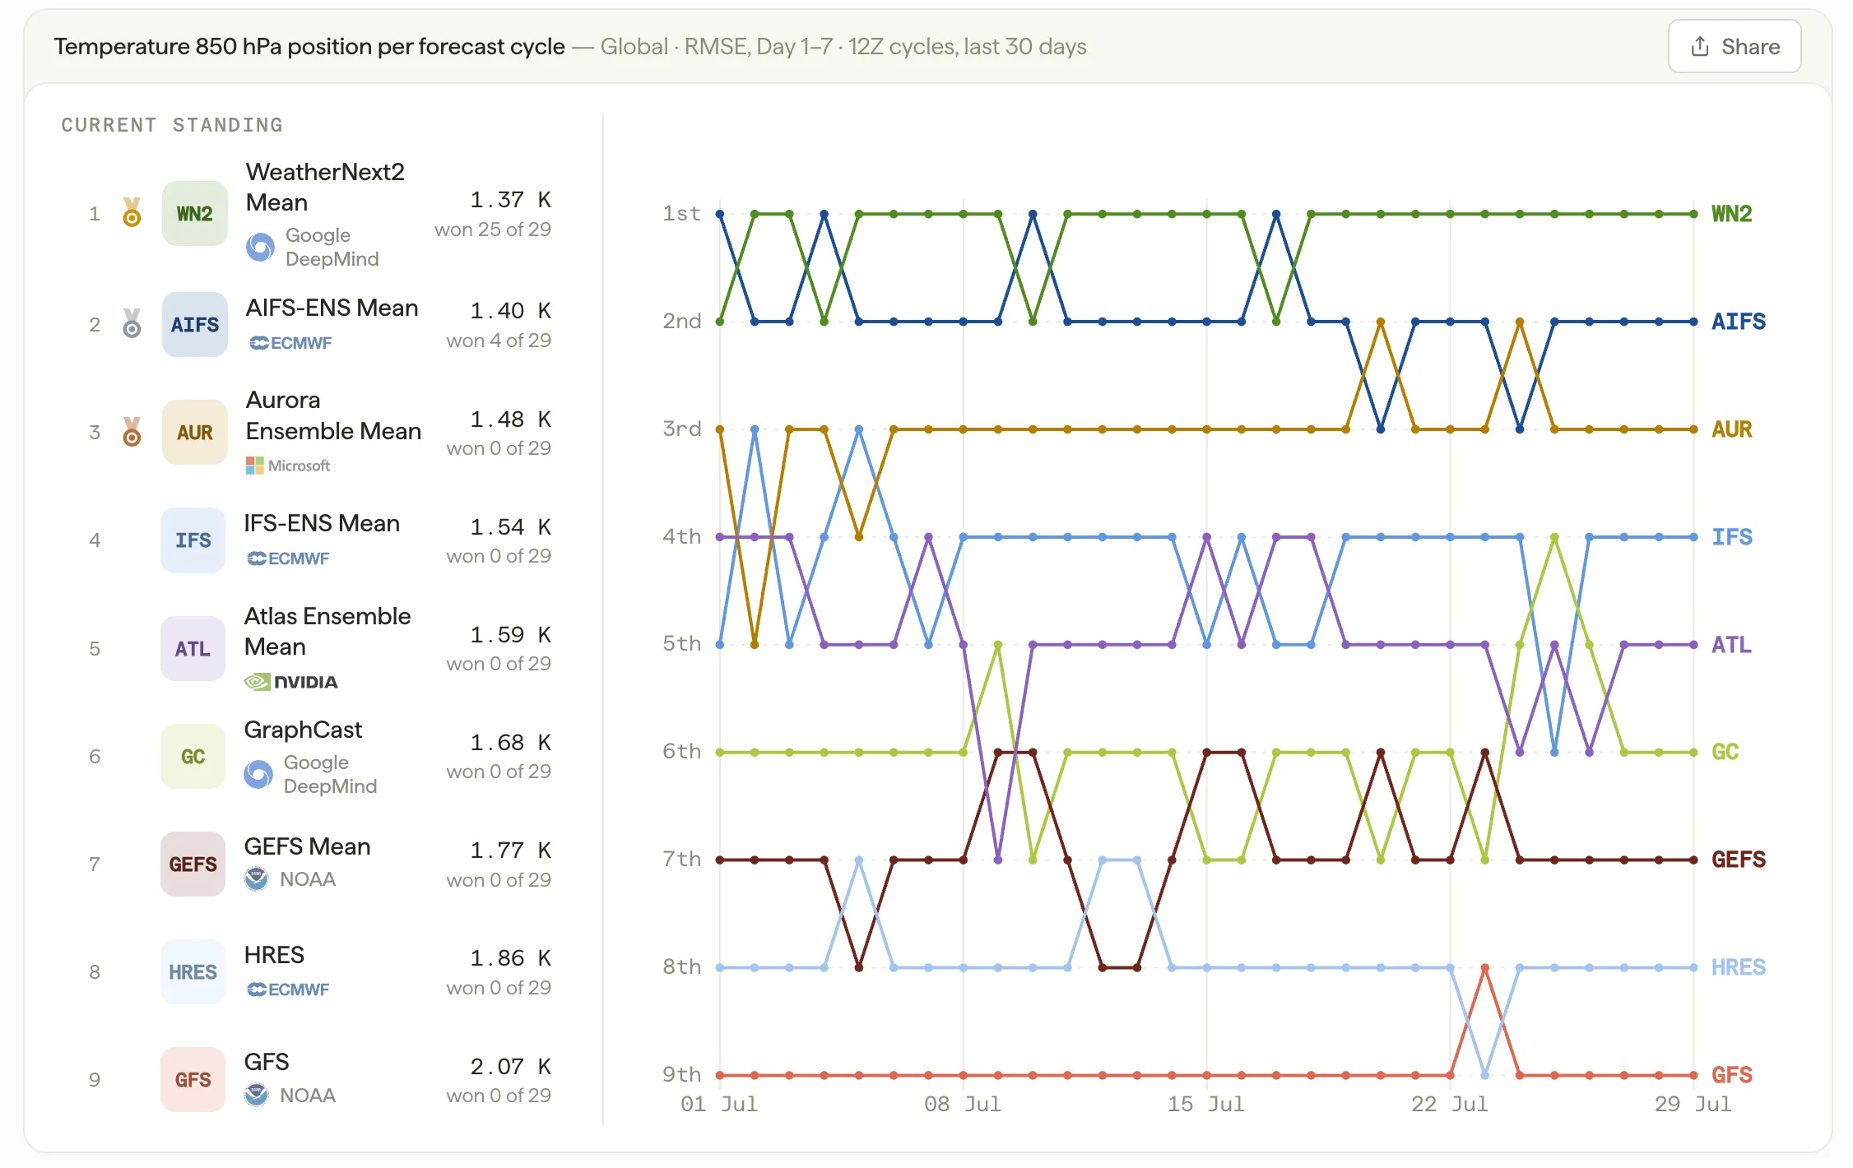Click the 'CURRENT STANDING' heading
This screenshot has height=1168, width=1853.
tap(172, 125)
